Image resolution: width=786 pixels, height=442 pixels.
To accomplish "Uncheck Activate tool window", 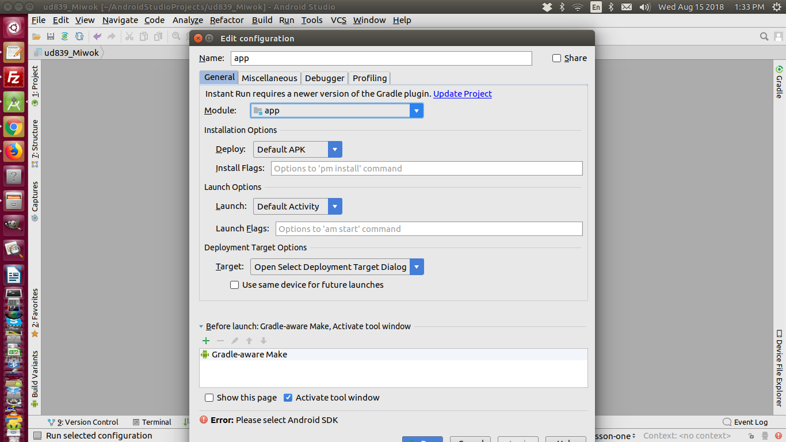I will tap(288, 398).
